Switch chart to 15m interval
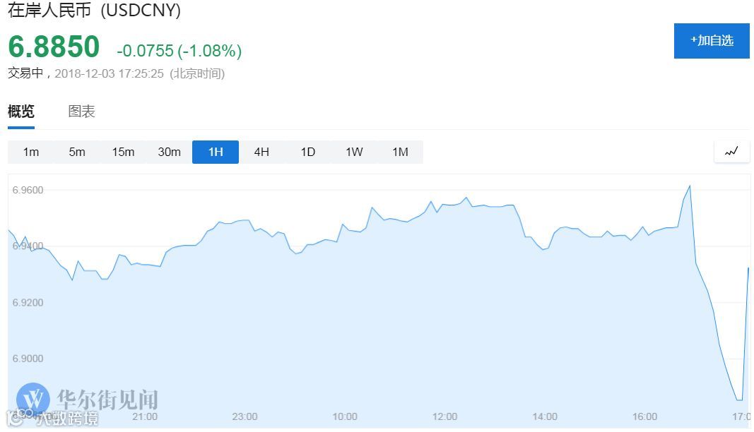Screen dimensions: 754x432 point(123,152)
